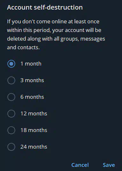The width and height of the screenshot is (122, 171).
Task: Dismiss dialog via the Cancel link
Action: click(x=80, y=165)
